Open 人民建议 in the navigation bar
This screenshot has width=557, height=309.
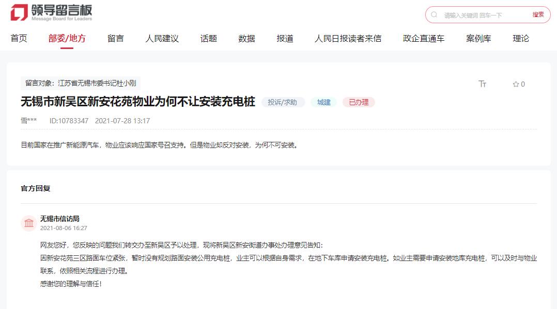(162, 39)
